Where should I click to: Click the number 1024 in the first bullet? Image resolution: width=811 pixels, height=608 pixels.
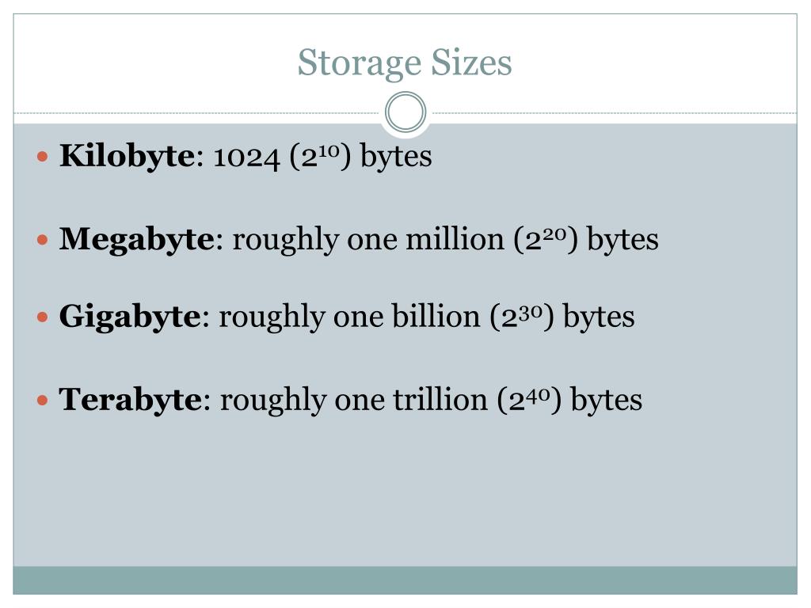coord(247,158)
